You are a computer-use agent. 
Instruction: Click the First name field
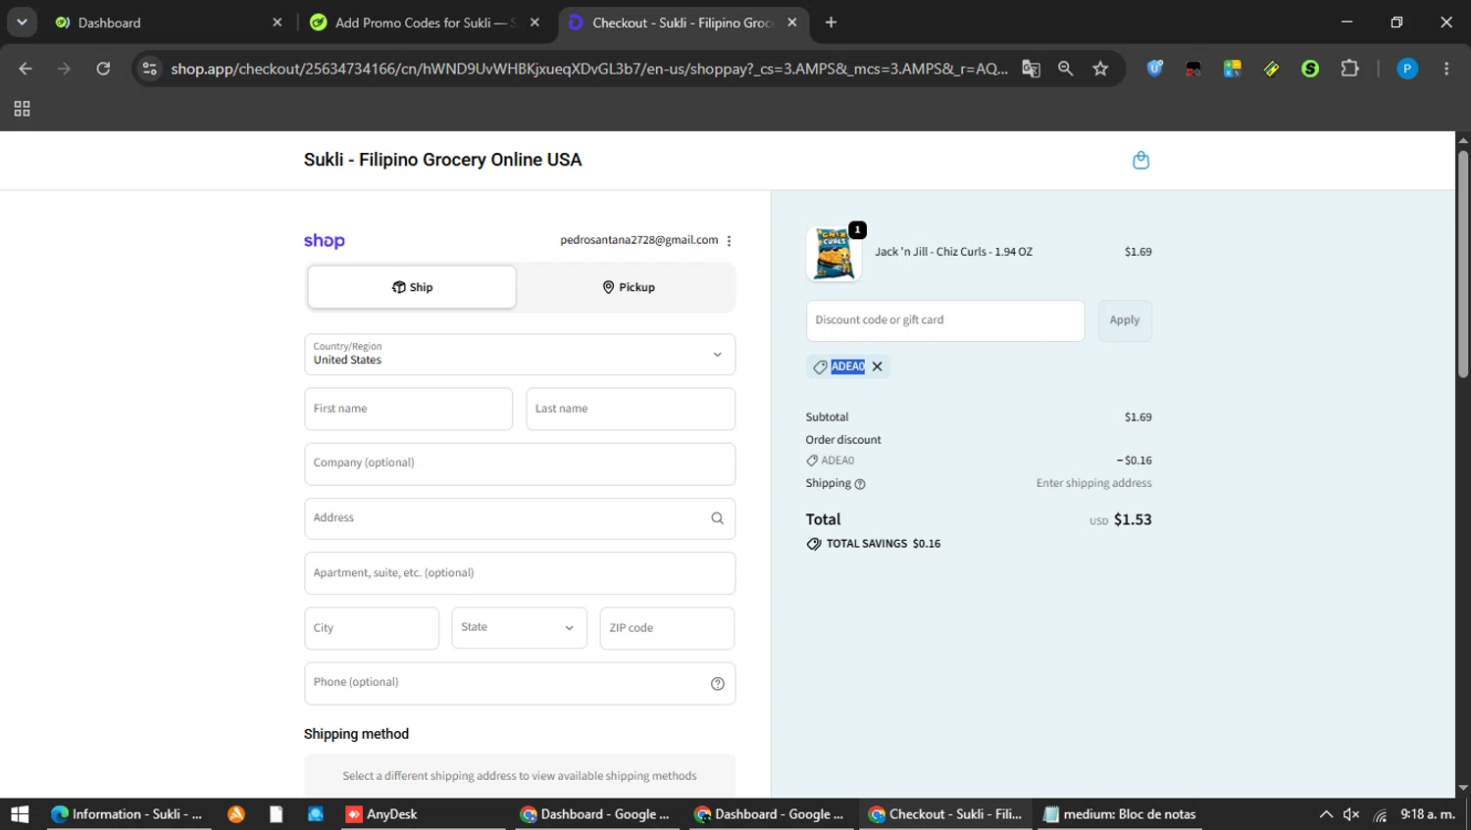click(408, 409)
